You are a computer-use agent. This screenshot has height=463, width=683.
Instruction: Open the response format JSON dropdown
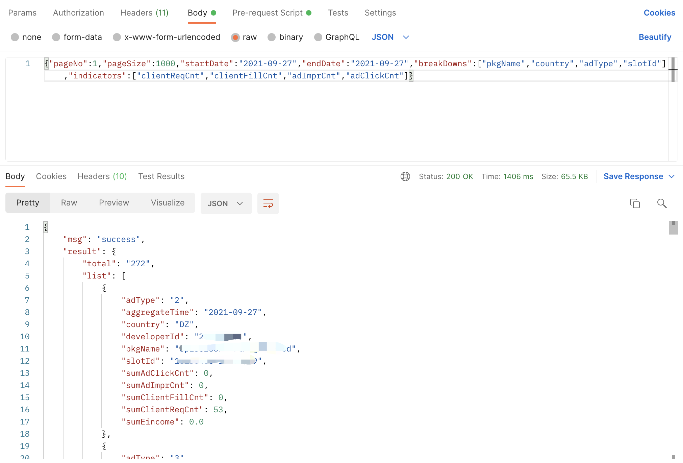coord(226,203)
